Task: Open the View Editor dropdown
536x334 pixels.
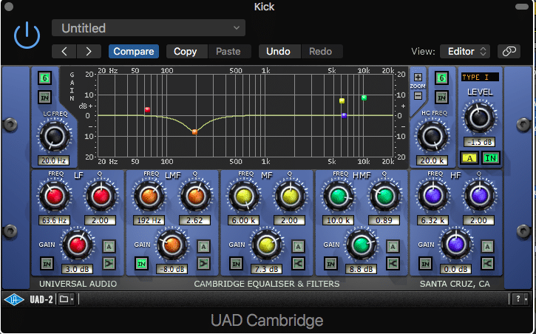Action: tap(465, 51)
